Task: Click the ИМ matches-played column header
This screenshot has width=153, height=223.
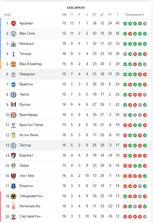Action: 64,15
